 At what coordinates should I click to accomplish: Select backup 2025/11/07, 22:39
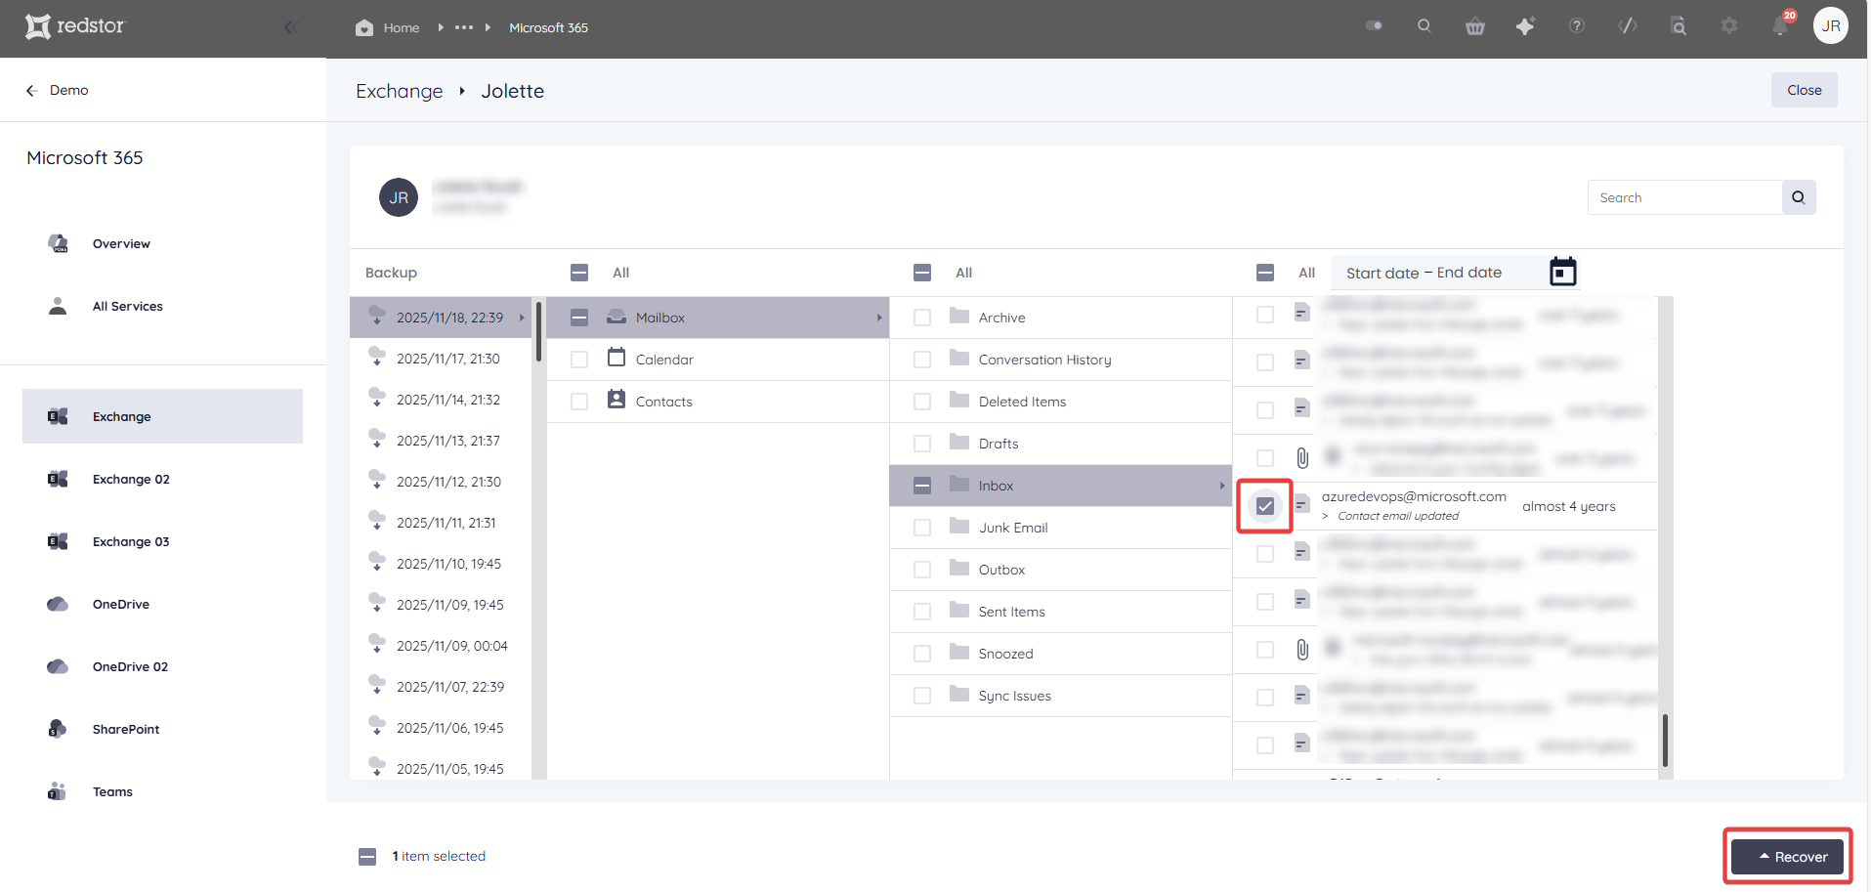click(x=441, y=687)
